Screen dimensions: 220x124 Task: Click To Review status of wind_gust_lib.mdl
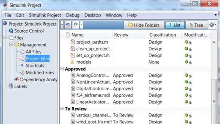click(123, 122)
